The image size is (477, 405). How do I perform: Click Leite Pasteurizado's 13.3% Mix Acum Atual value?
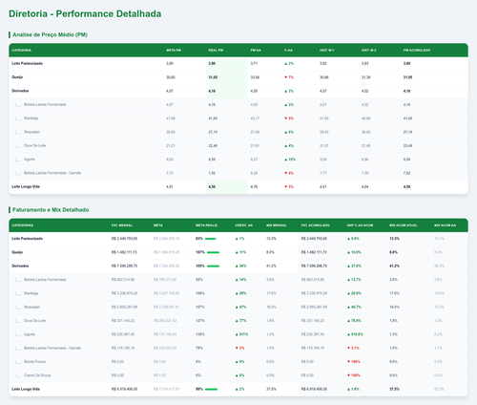395,239
